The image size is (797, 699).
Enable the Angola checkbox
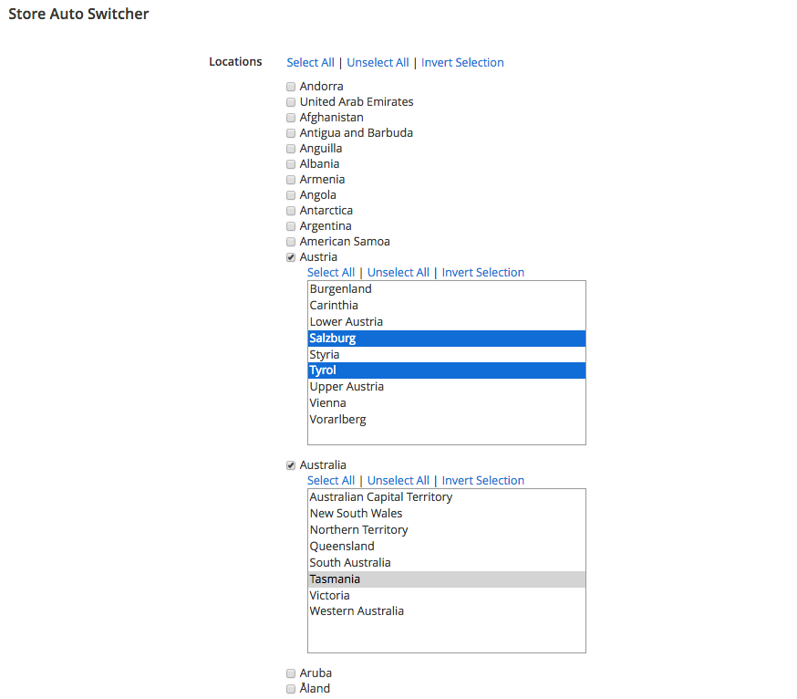[x=291, y=195]
